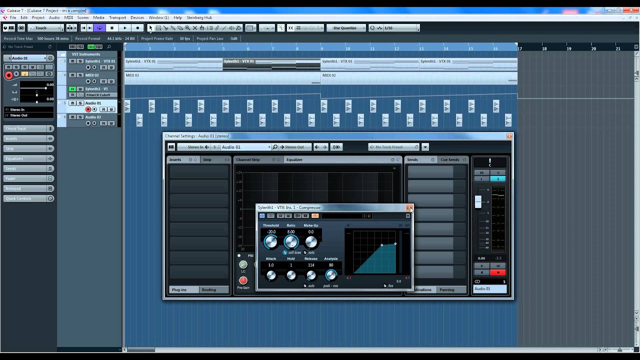Select the Range Selection tool
Image resolution: width=640 pixels, height=360 pixels.
pyautogui.click(x=158, y=28)
